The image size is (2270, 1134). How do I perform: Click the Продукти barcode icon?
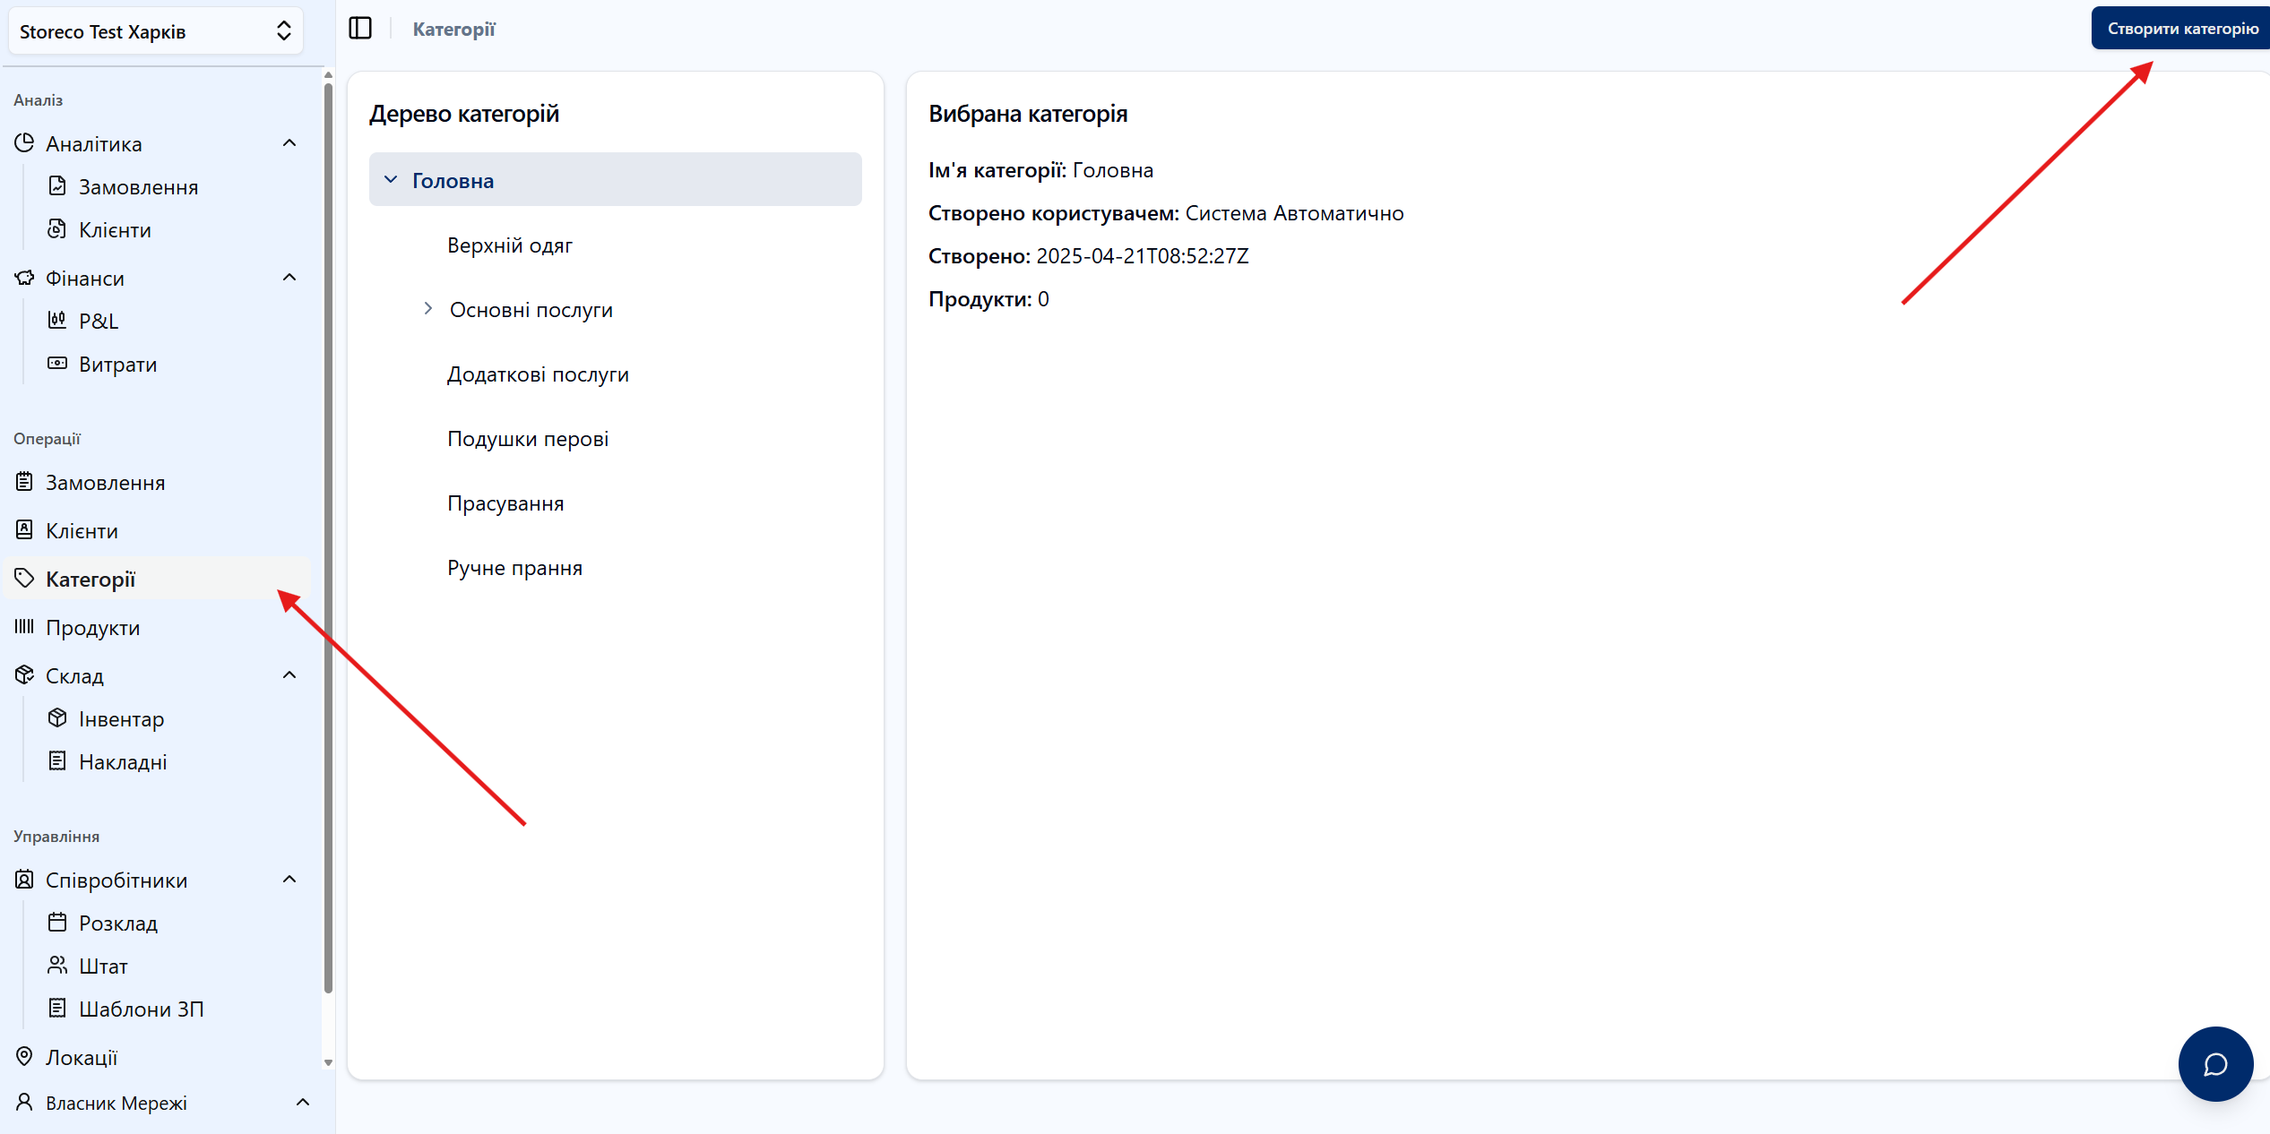click(x=25, y=627)
